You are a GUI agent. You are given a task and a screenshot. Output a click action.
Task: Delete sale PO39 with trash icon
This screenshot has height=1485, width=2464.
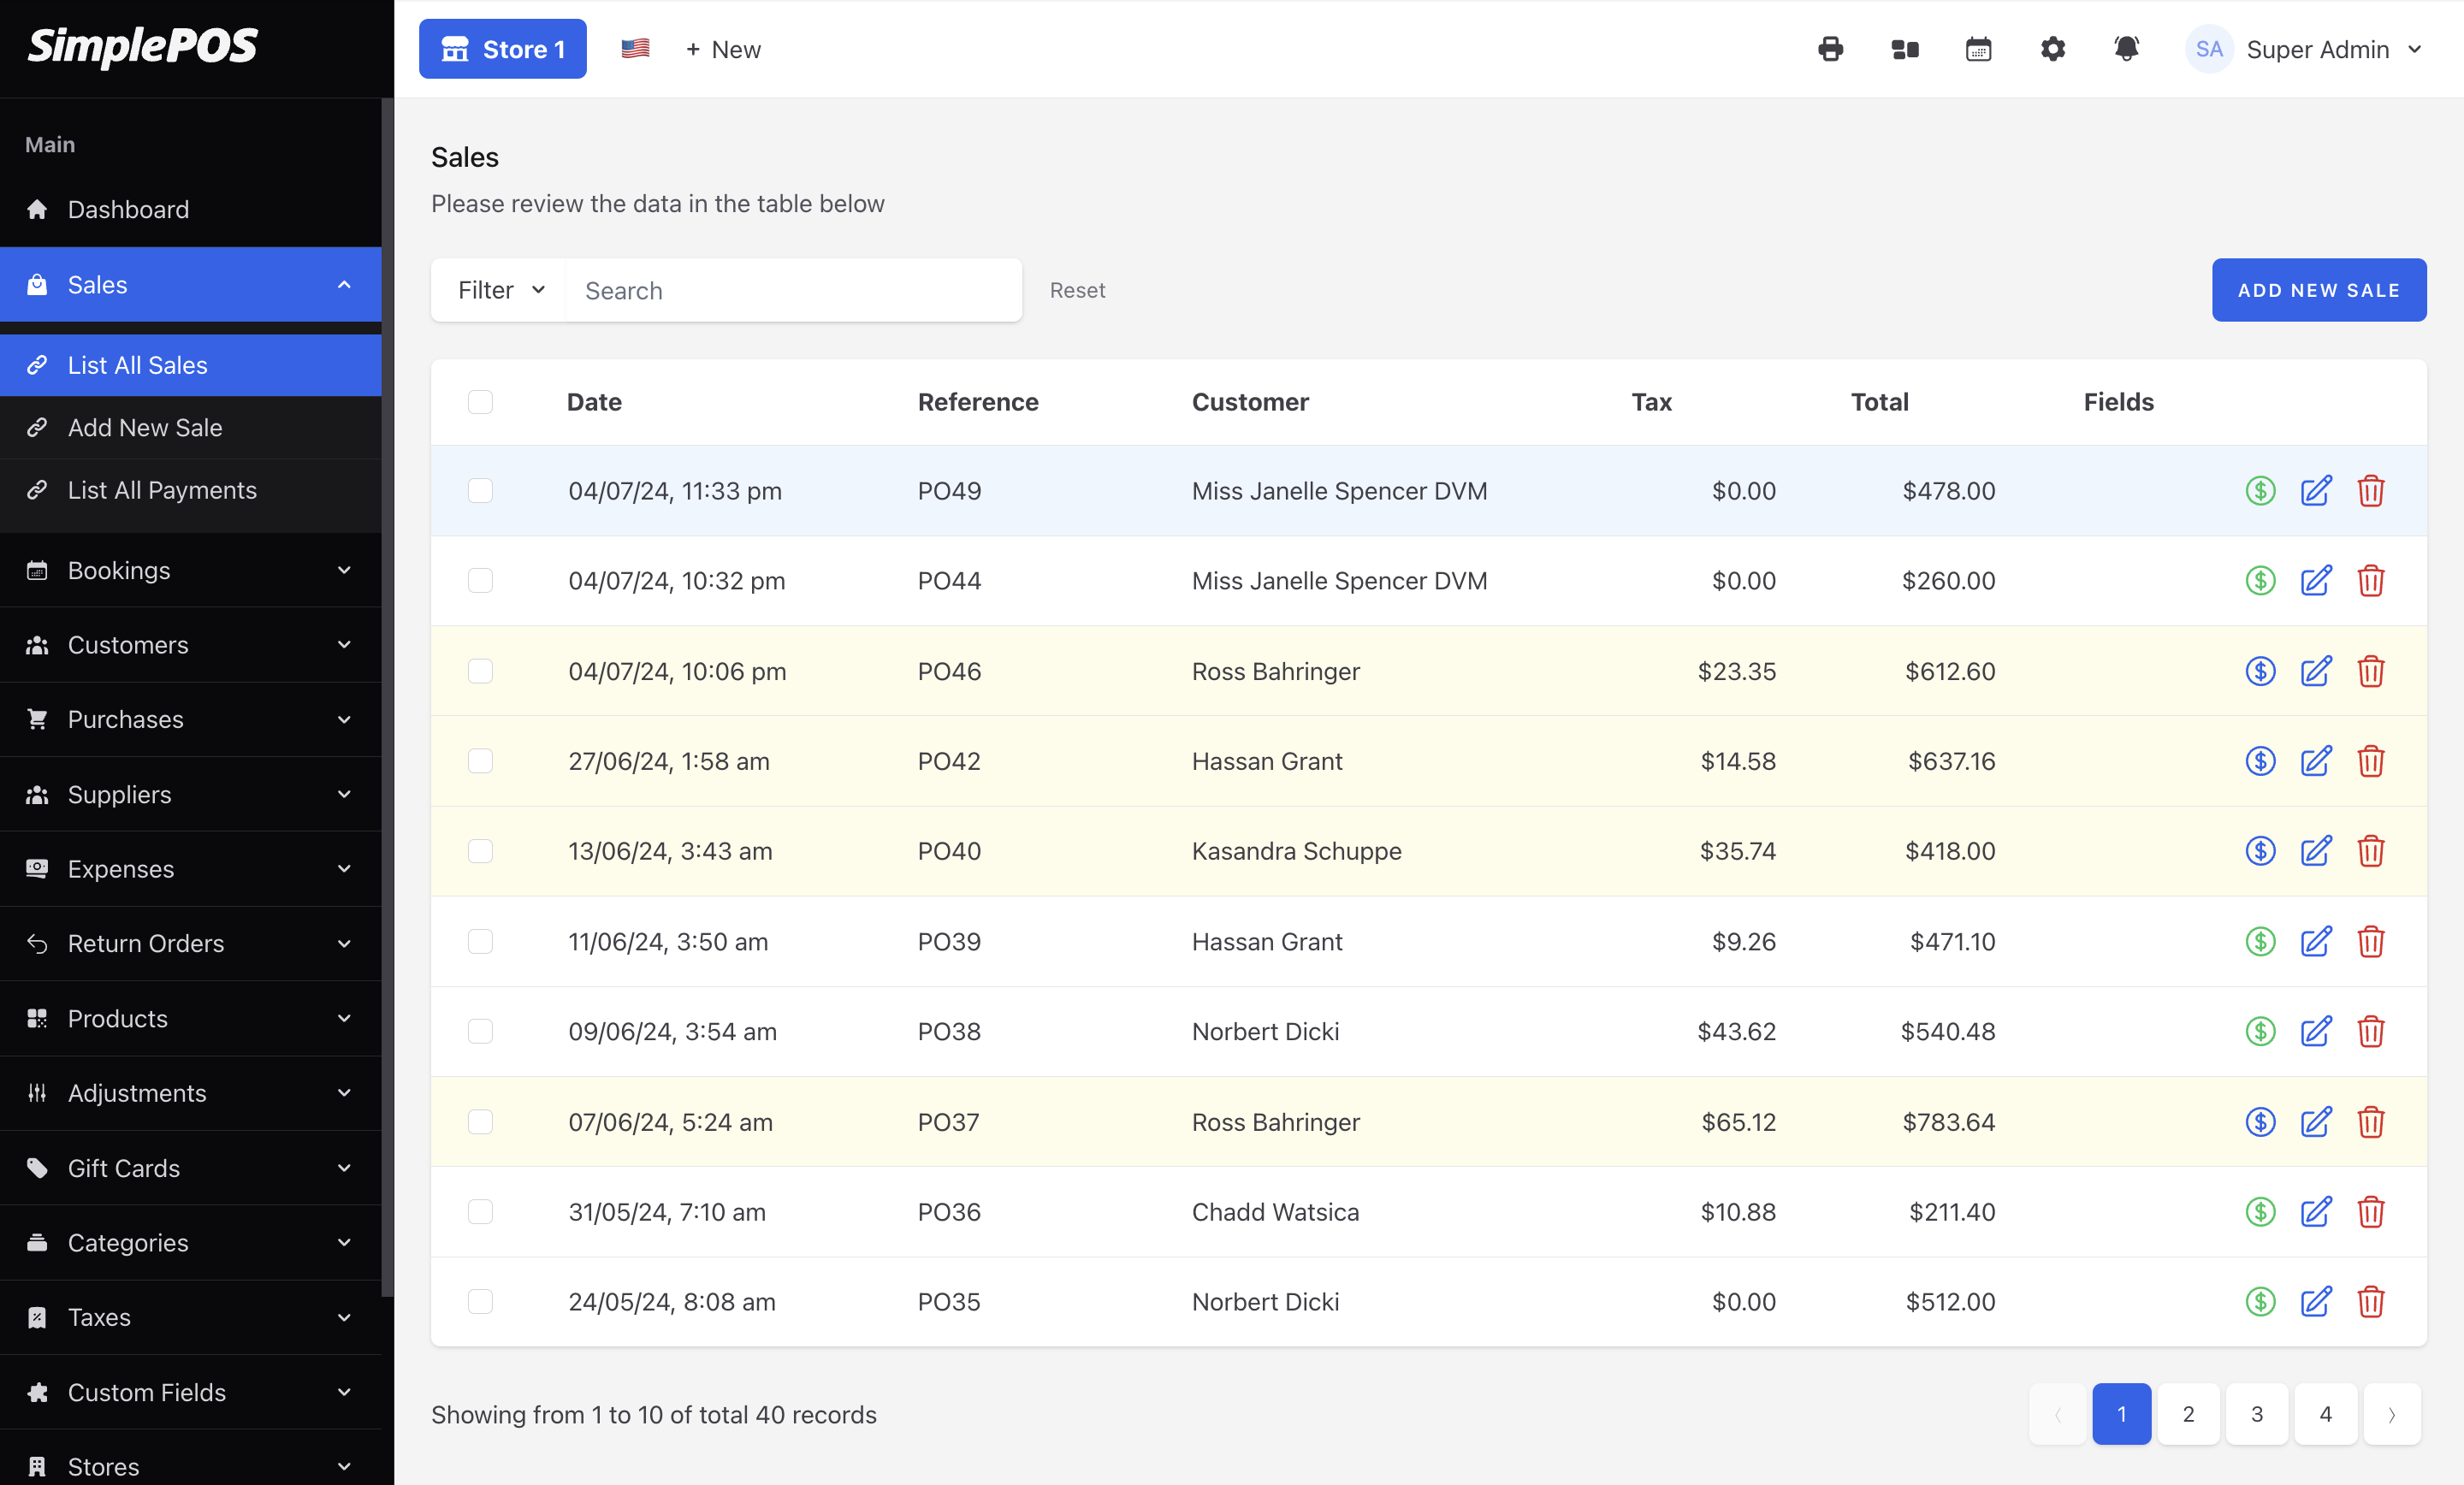(x=2370, y=942)
